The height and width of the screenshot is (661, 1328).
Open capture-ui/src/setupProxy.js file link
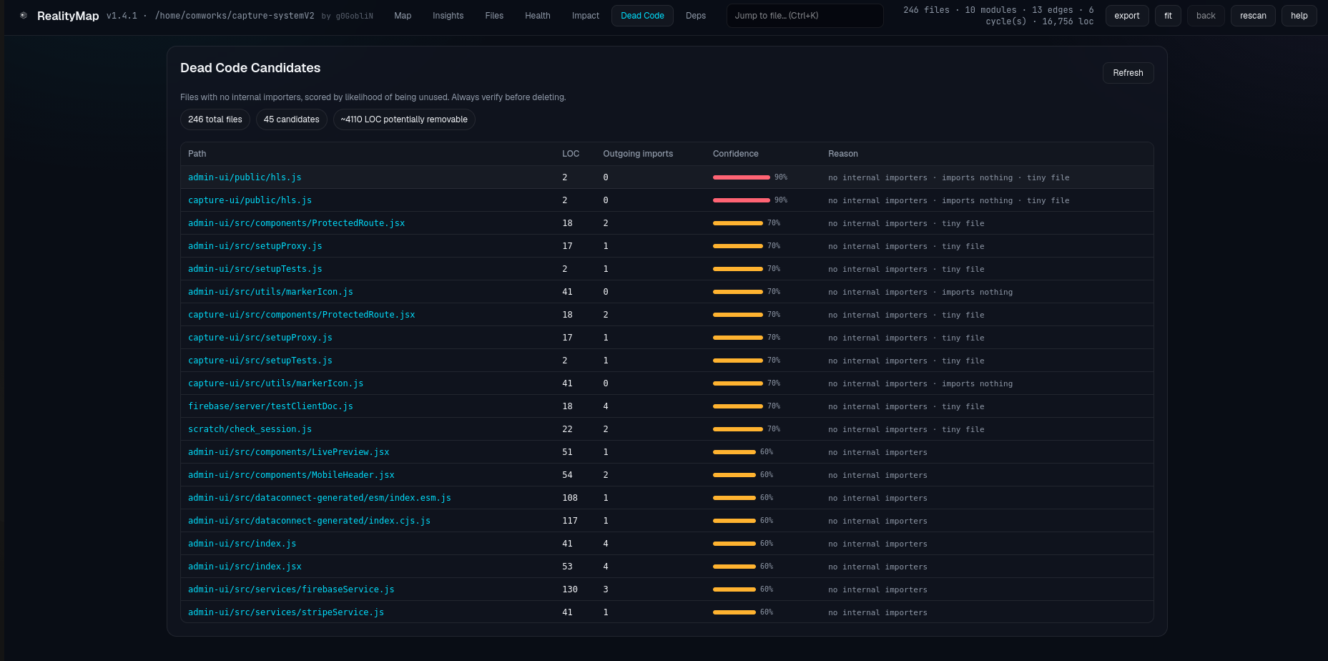(260, 338)
